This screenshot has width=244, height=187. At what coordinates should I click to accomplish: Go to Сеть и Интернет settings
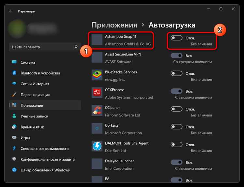(x=45, y=84)
